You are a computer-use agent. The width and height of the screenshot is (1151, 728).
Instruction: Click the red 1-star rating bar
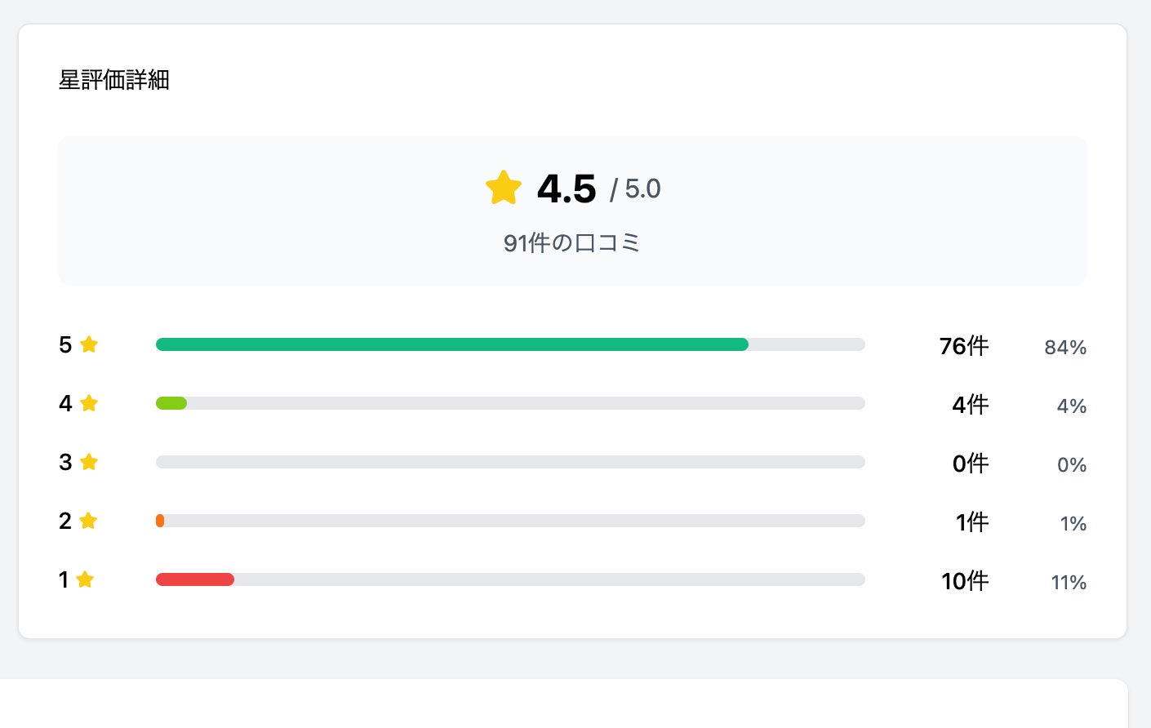[195, 579]
